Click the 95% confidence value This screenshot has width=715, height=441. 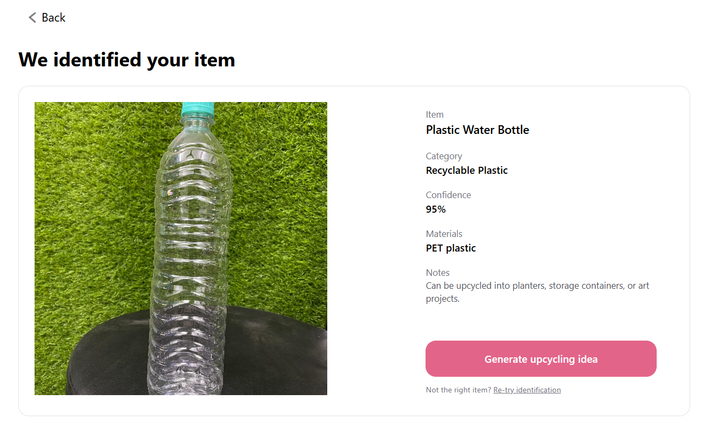[x=436, y=209]
